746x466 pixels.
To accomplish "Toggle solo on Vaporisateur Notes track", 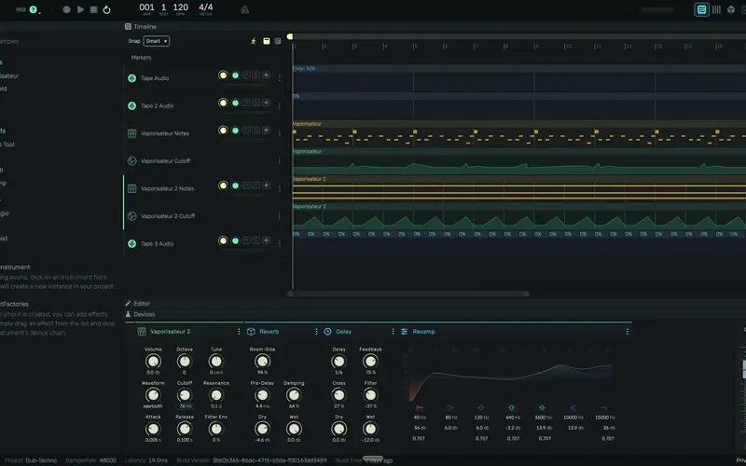I will pyautogui.click(x=256, y=130).
